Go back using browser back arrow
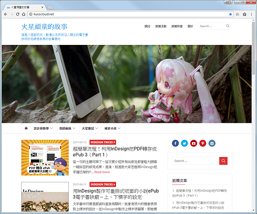Viewport: 257px width, 214px height. click(x=6, y=14)
